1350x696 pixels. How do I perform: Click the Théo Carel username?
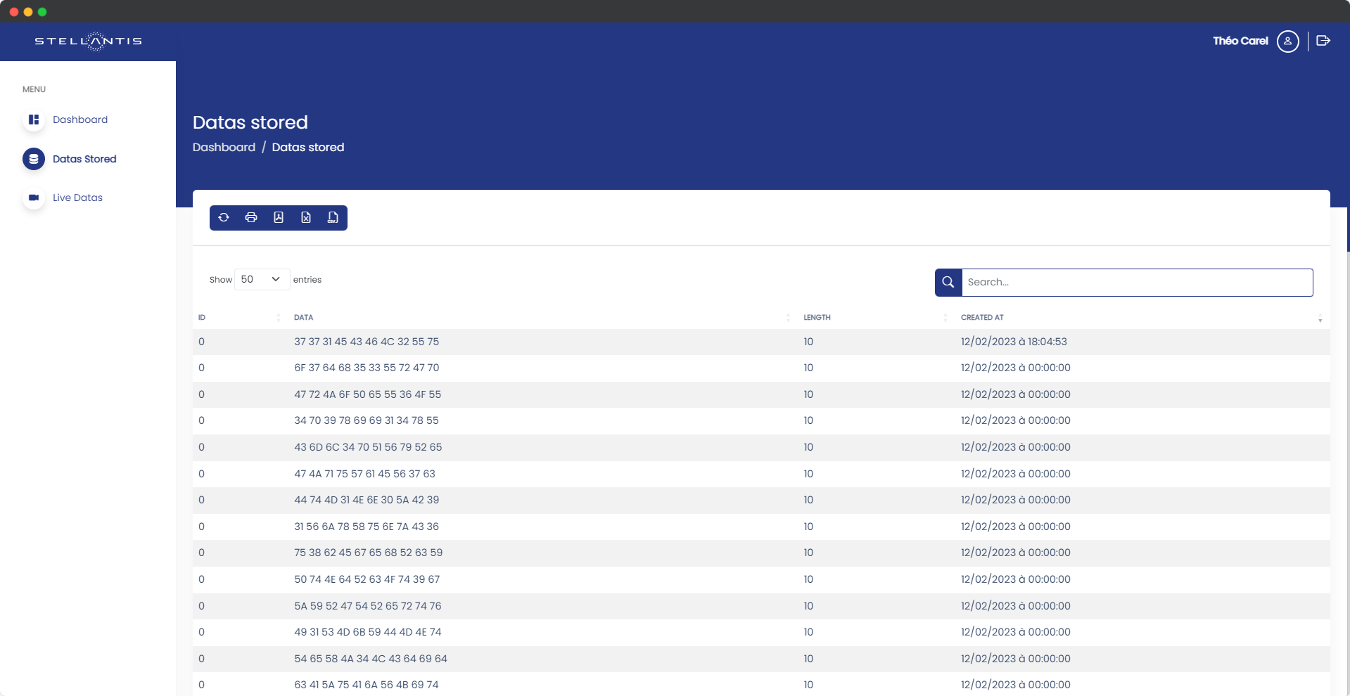pyautogui.click(x=1240, y=41)
